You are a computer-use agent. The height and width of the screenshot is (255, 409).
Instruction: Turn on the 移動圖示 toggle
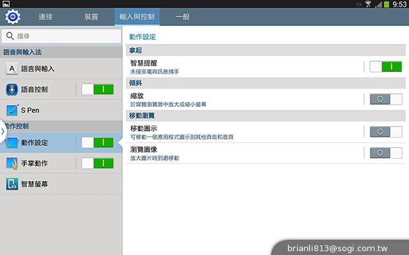click(386, 132)
